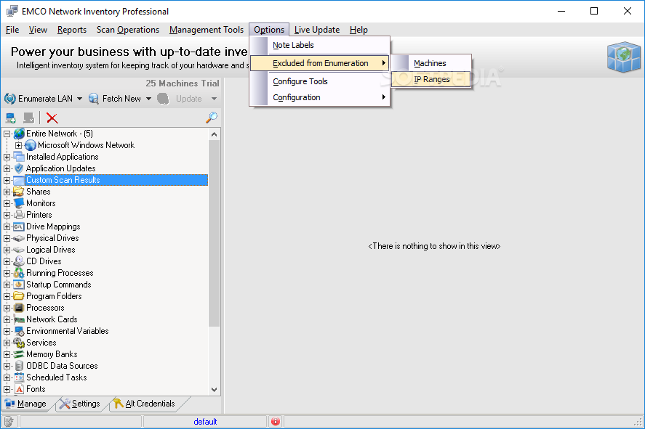
Task: Open the Fetch New dropdown arrow
Action: (148, 99)
